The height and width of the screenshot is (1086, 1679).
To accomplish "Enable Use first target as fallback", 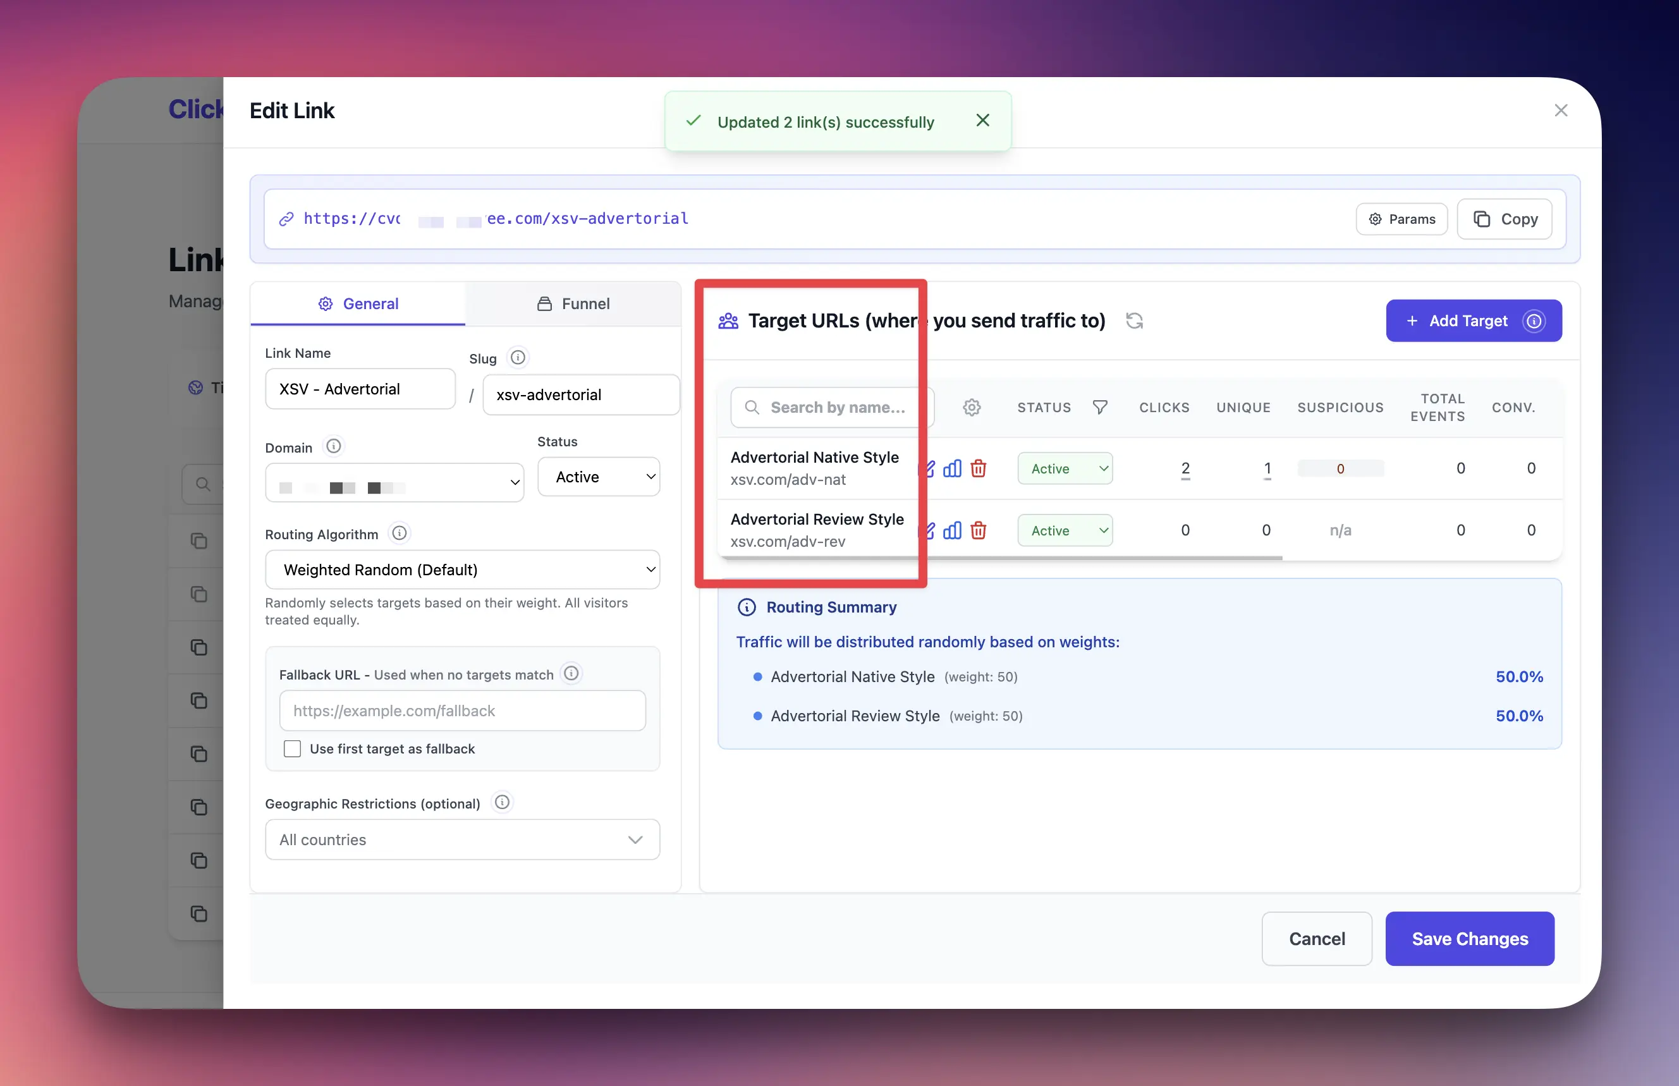I will pyautogui.click(x=292, y=748).
